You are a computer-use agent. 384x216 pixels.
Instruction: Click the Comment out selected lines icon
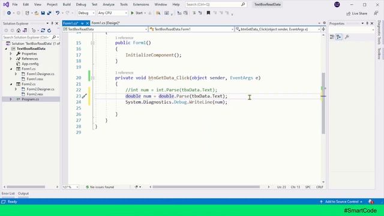point(194,13)
